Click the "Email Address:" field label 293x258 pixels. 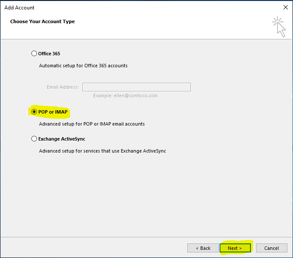pos(62,87)
